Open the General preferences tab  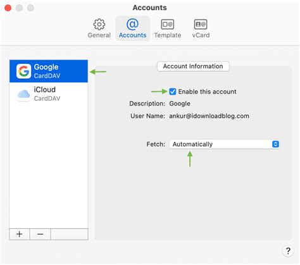(99, 28)
